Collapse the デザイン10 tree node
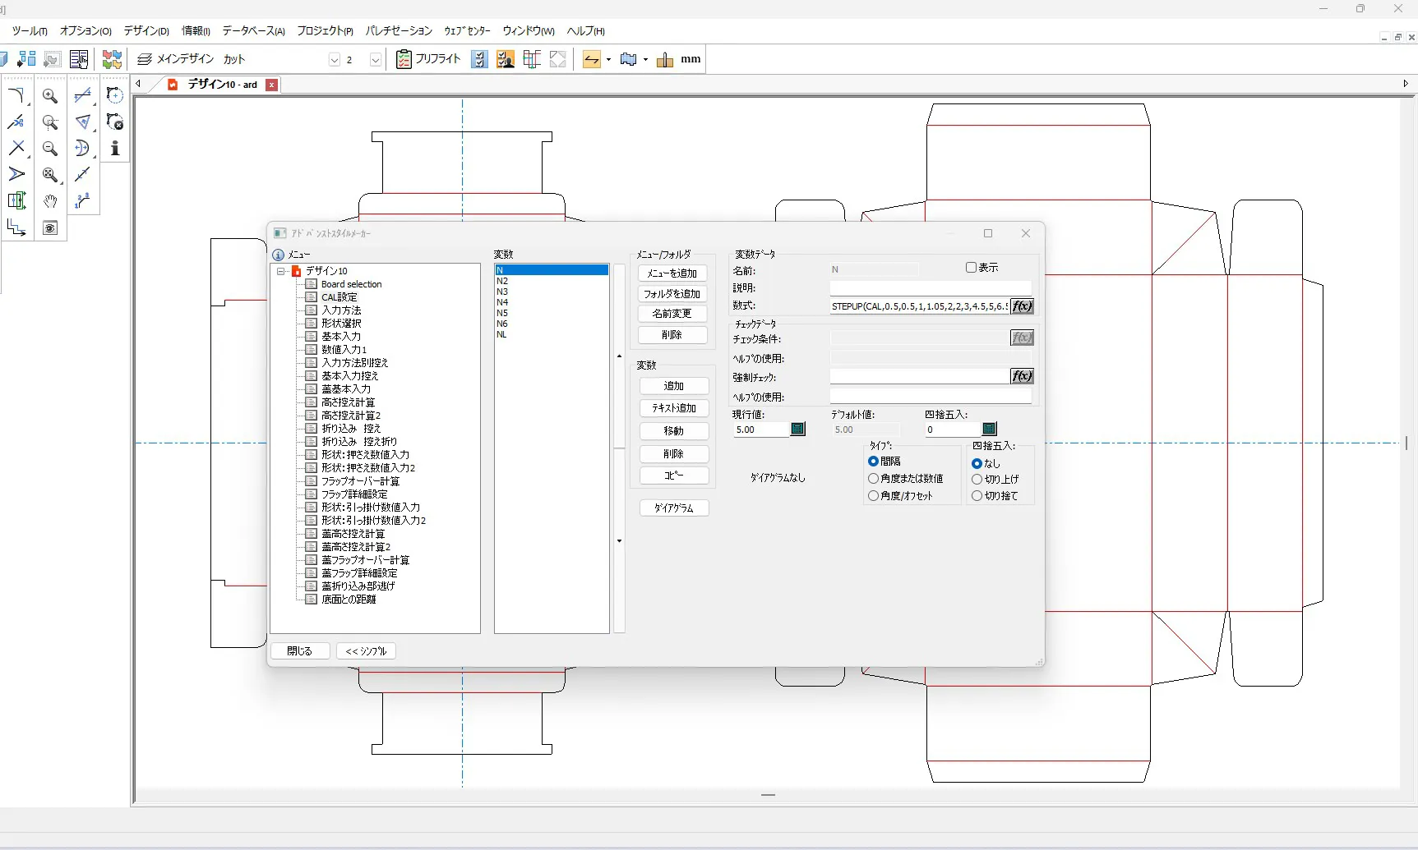The width and height of the screenshot is (1418, 850). tap(281, 271)
